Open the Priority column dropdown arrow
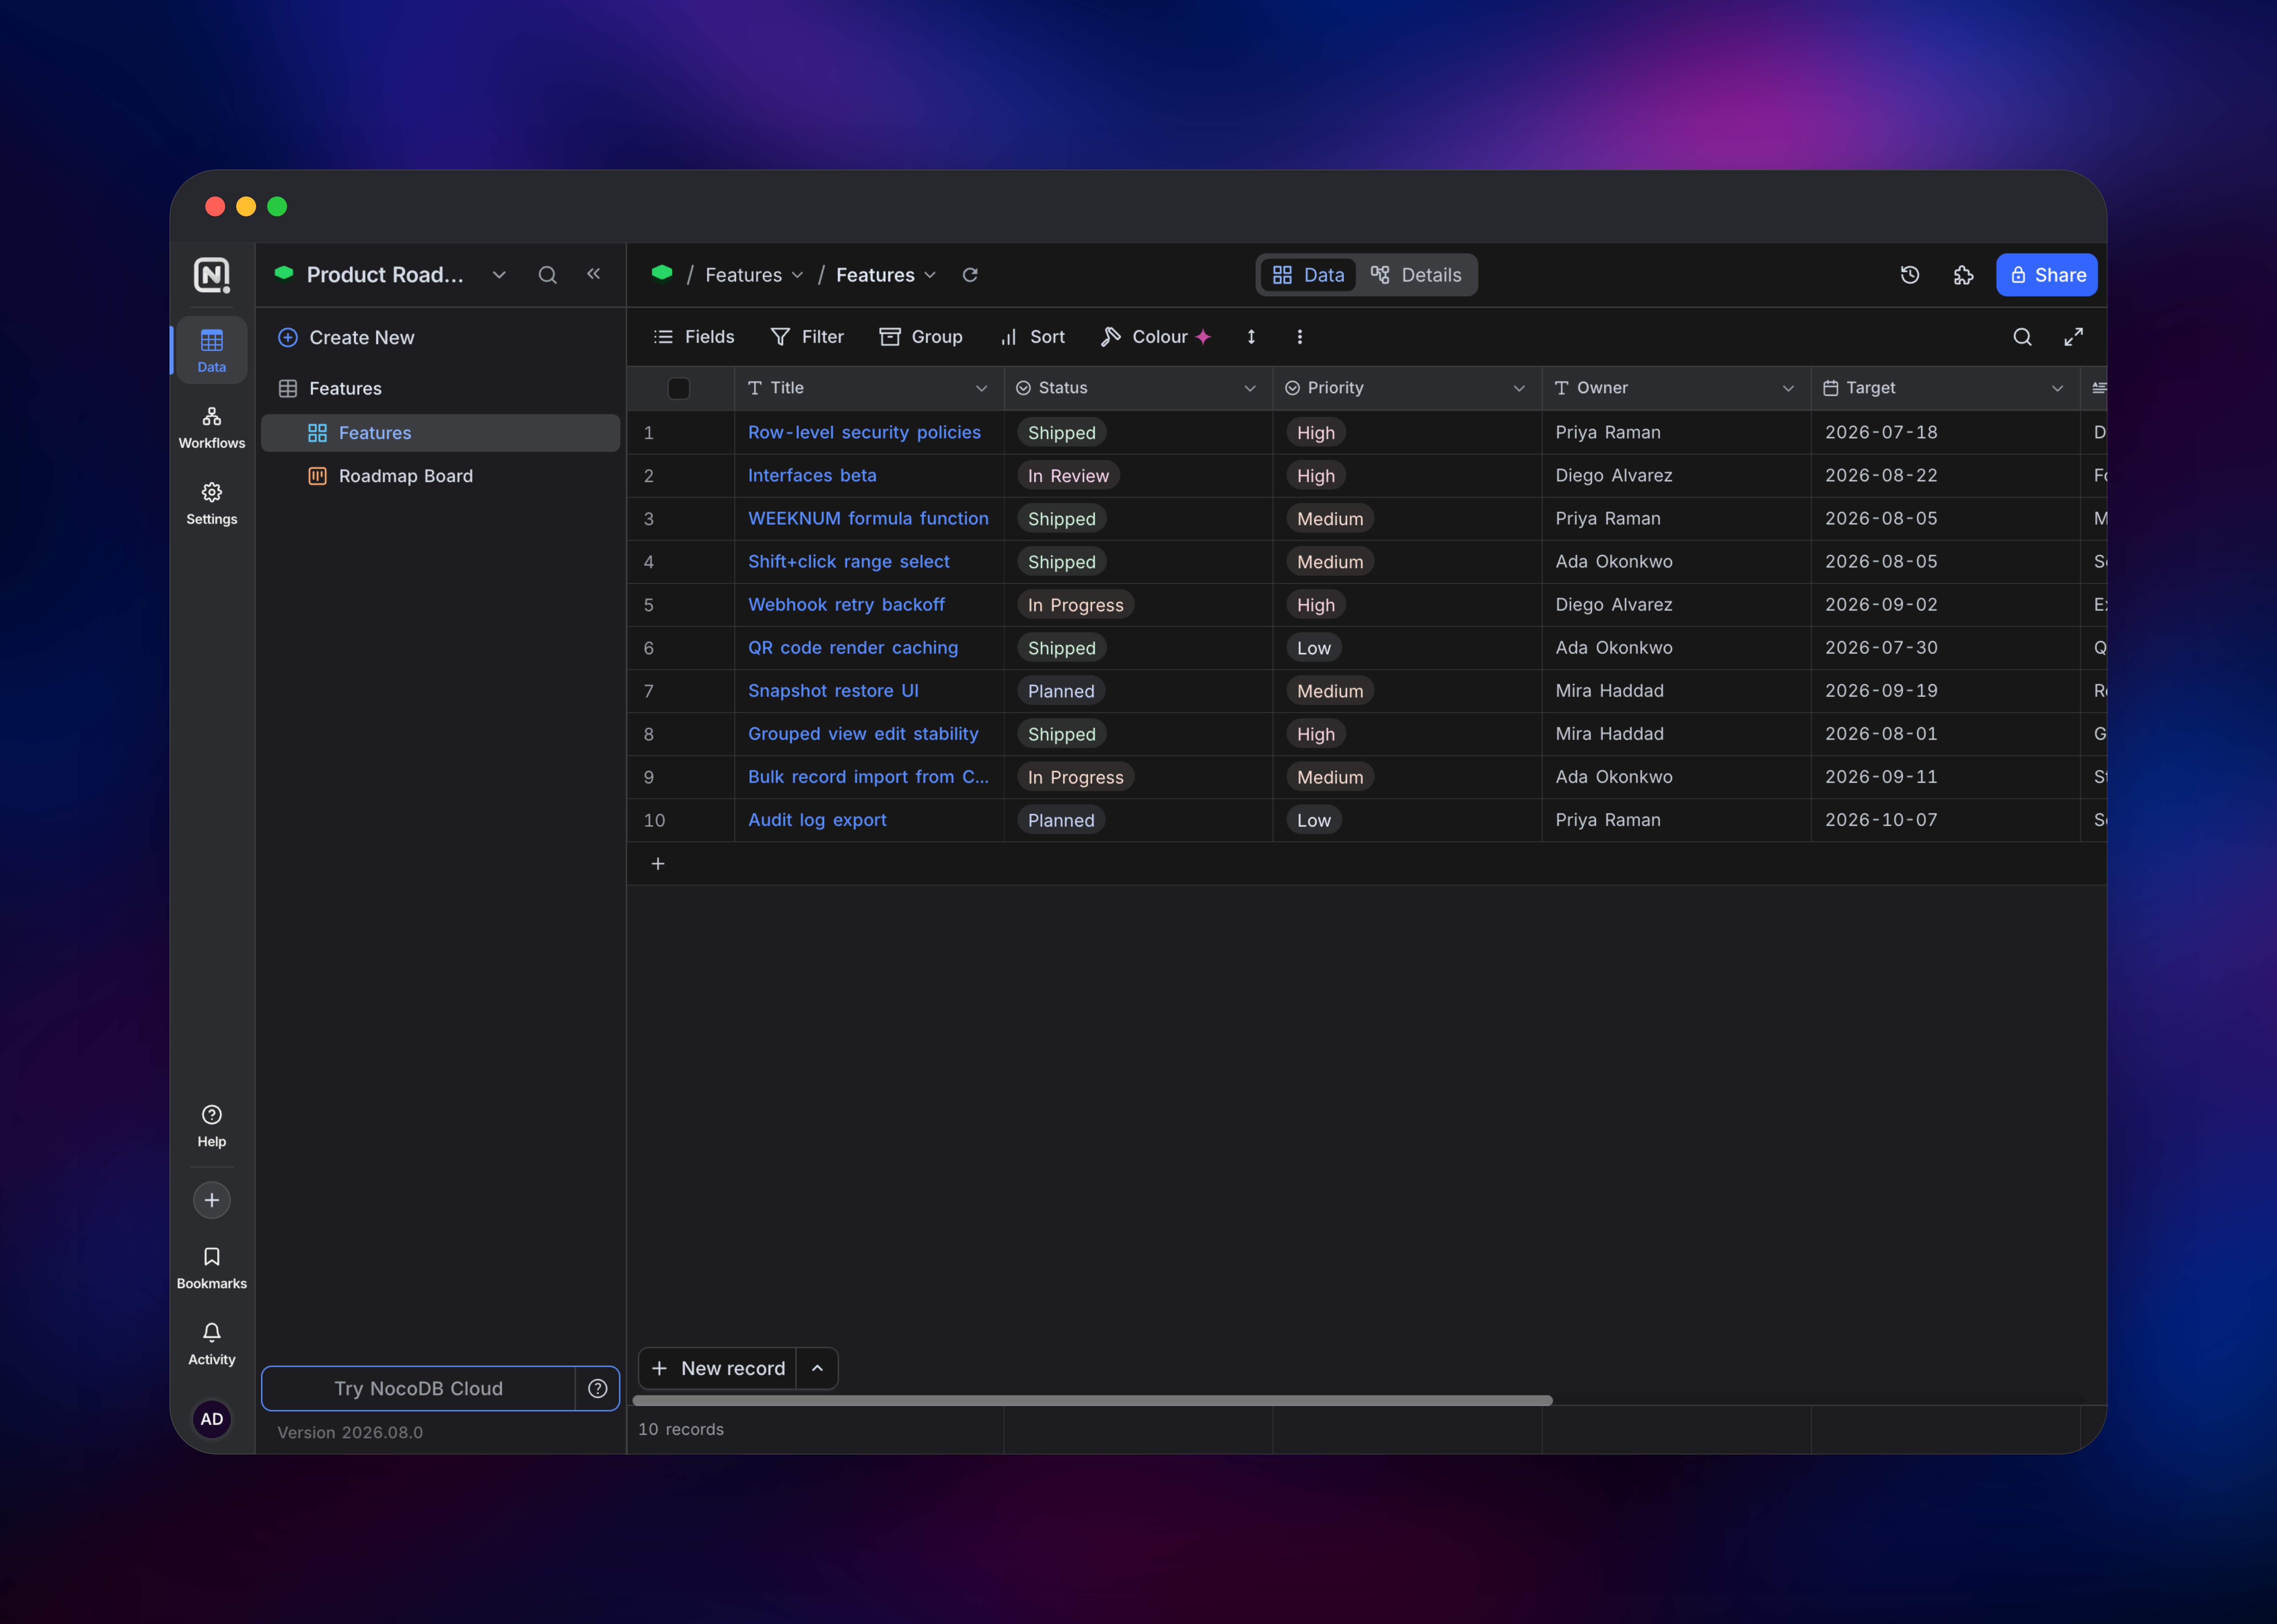The image size is (2277, 1624). point(1519,388)
